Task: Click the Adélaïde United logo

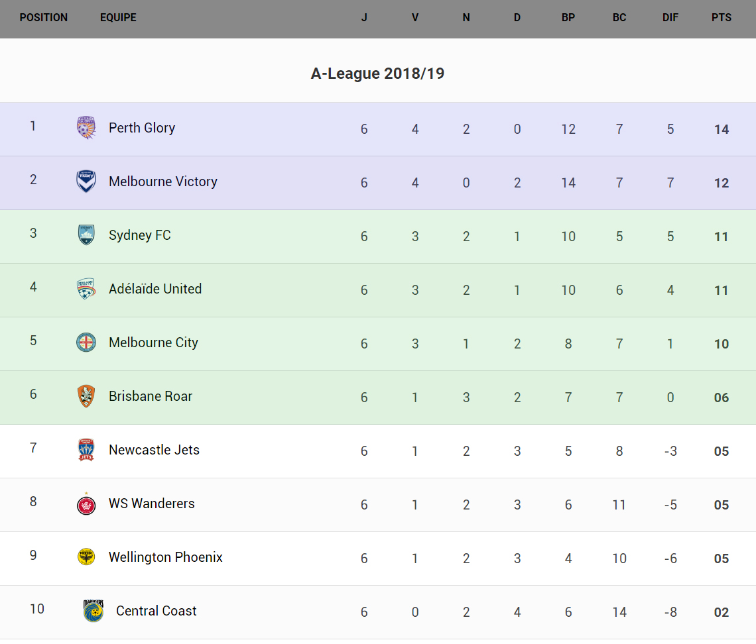Action: (x=86, y=289)
